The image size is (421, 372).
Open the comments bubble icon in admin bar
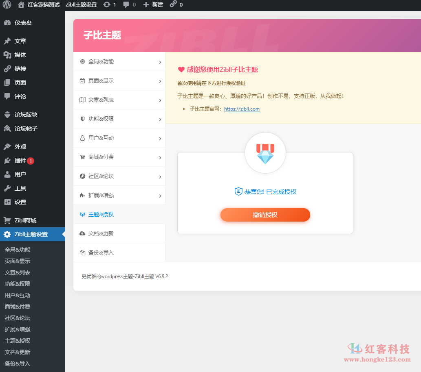(126, 5)
